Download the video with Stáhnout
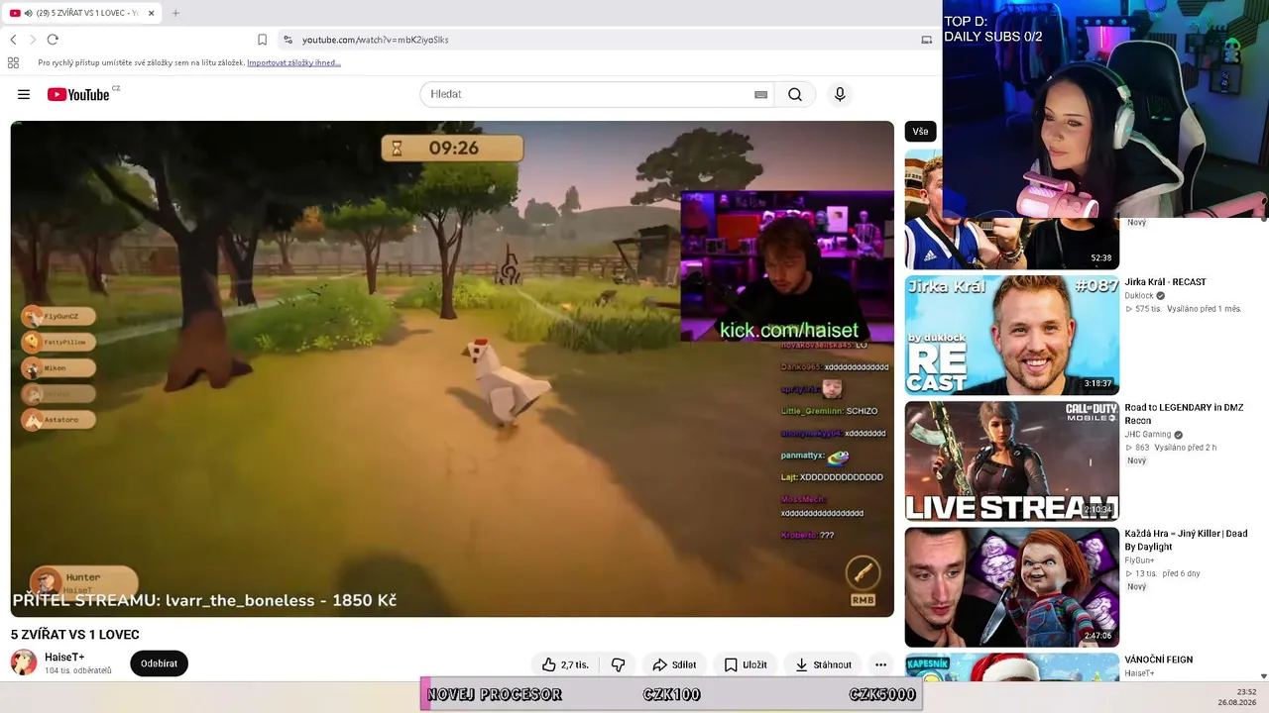The image size is (1269, 713). coord(823,664)
